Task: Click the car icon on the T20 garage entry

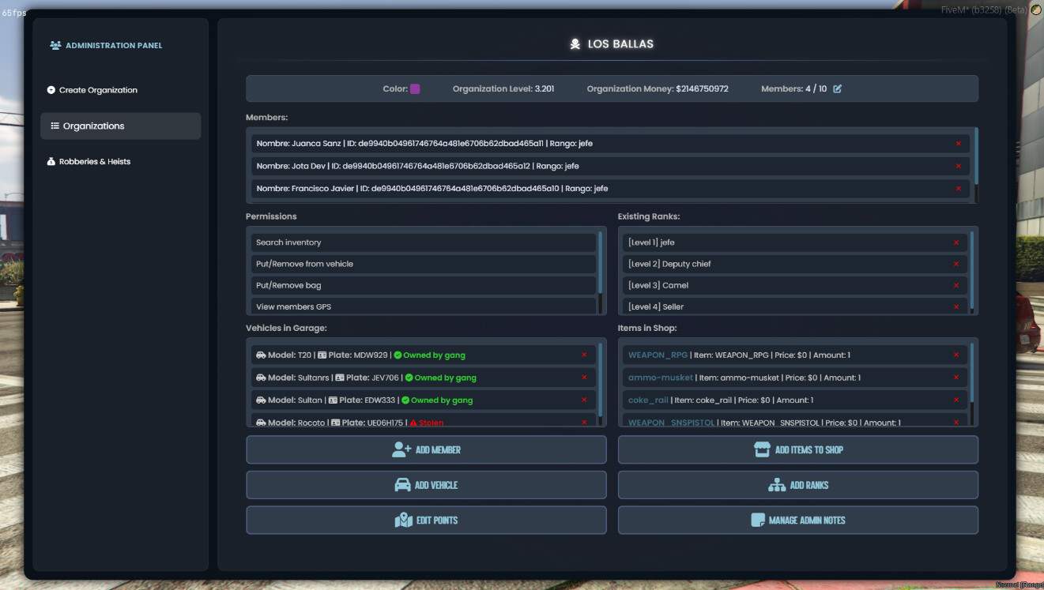Action: click(261, 355)
